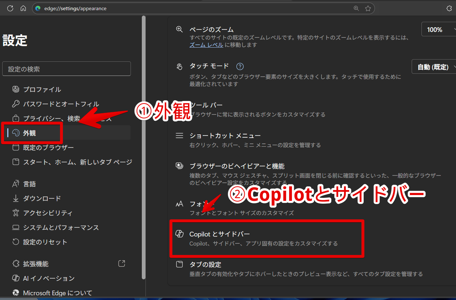
Task: Click the 設定の検索 search field
Action: tap(67, 69)
